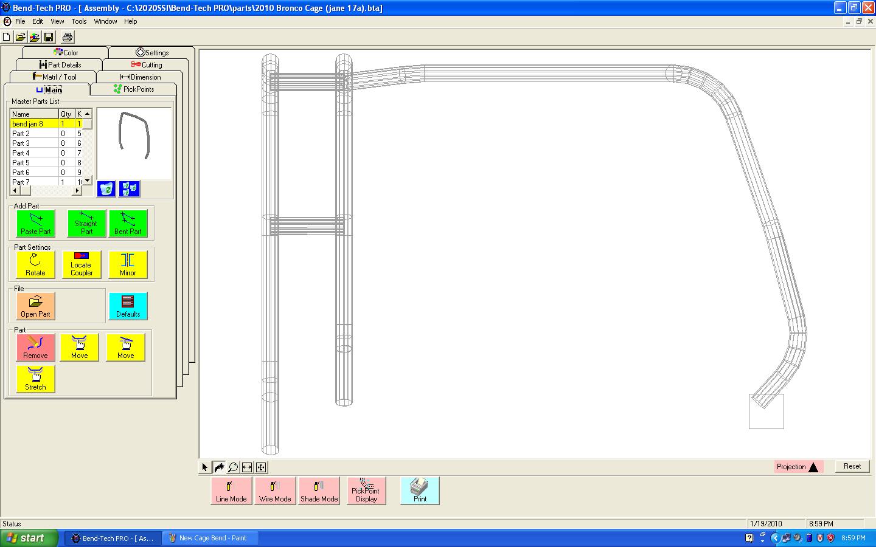The image size is (876, 547).
Task: Click the Rotate part settings button
Action: tap(35, 264)
